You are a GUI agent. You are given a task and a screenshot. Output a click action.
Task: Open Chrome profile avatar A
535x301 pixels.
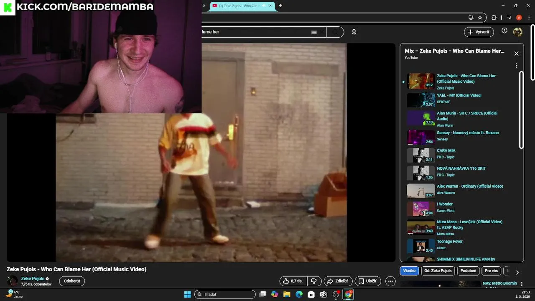tap(519, 18)
